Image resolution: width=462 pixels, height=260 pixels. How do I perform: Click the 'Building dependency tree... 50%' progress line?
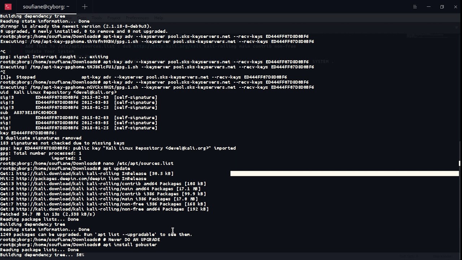click(x=42, y=255)
